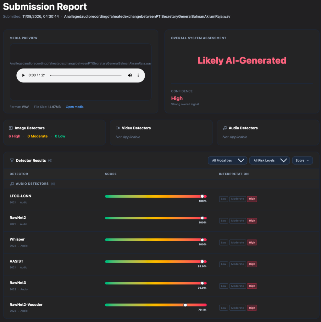321x322 pixels.
Task: Click the SCORE column header
Action: point(111,174)
